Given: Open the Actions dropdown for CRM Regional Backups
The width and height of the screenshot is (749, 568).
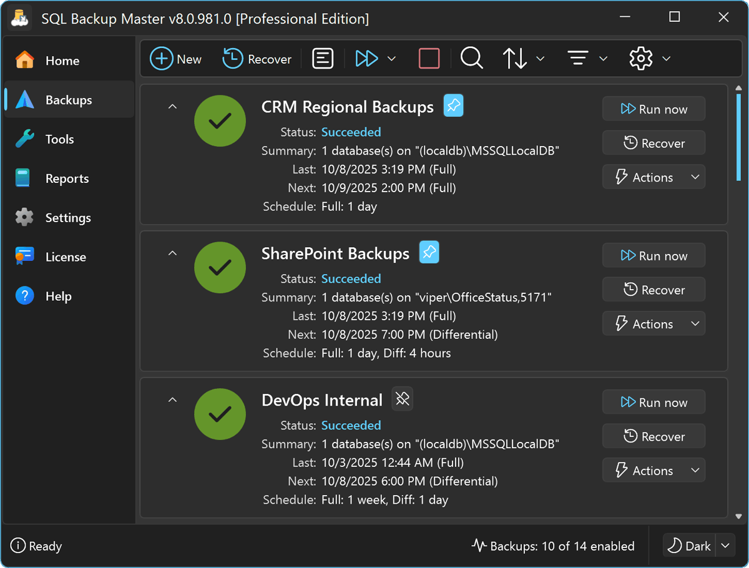Looking at the screenshot, I should 654,177.
